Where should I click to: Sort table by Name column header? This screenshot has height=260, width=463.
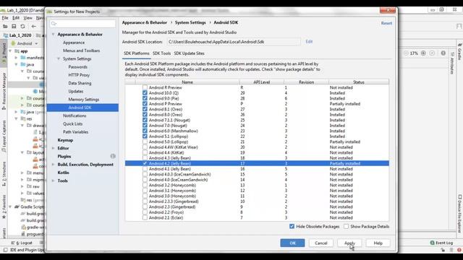[187, 82]
